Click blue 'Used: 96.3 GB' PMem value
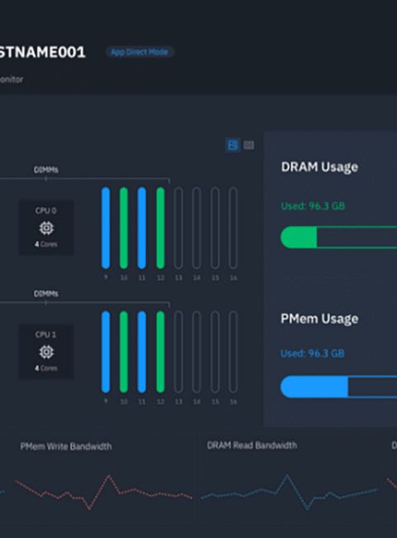Viewport: 397px width, 538px height. tap(313, 353)
